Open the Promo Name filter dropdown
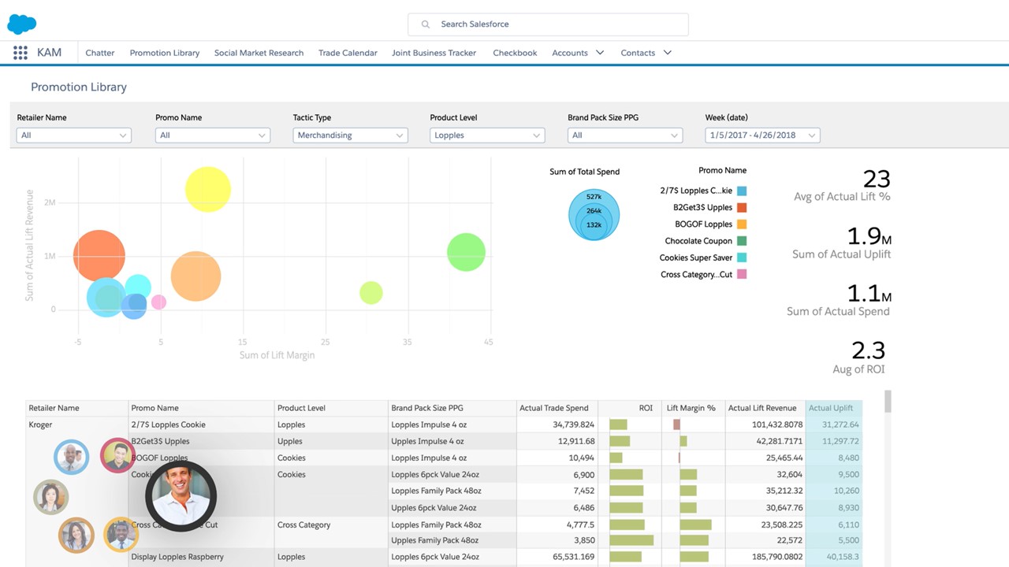The height and width of the screenshot is (567, 1009). 213,135
